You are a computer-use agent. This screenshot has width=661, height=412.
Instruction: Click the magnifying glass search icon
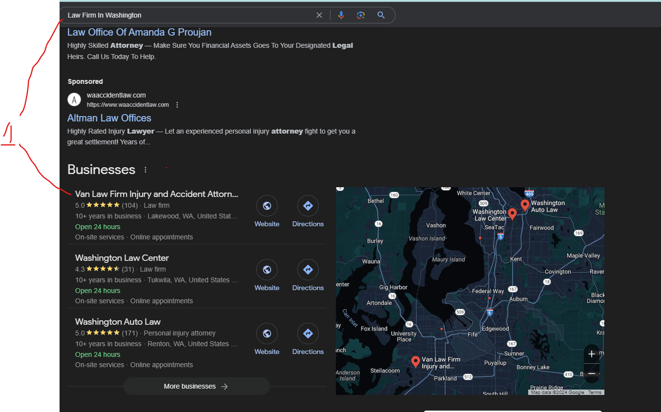381,15
